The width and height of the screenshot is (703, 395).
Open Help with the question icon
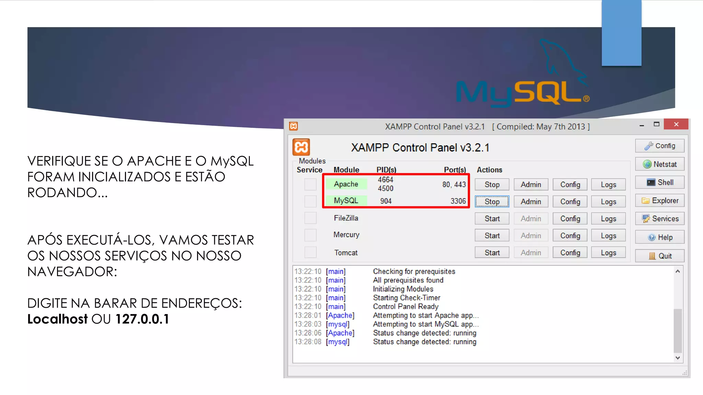coord(659,237)
